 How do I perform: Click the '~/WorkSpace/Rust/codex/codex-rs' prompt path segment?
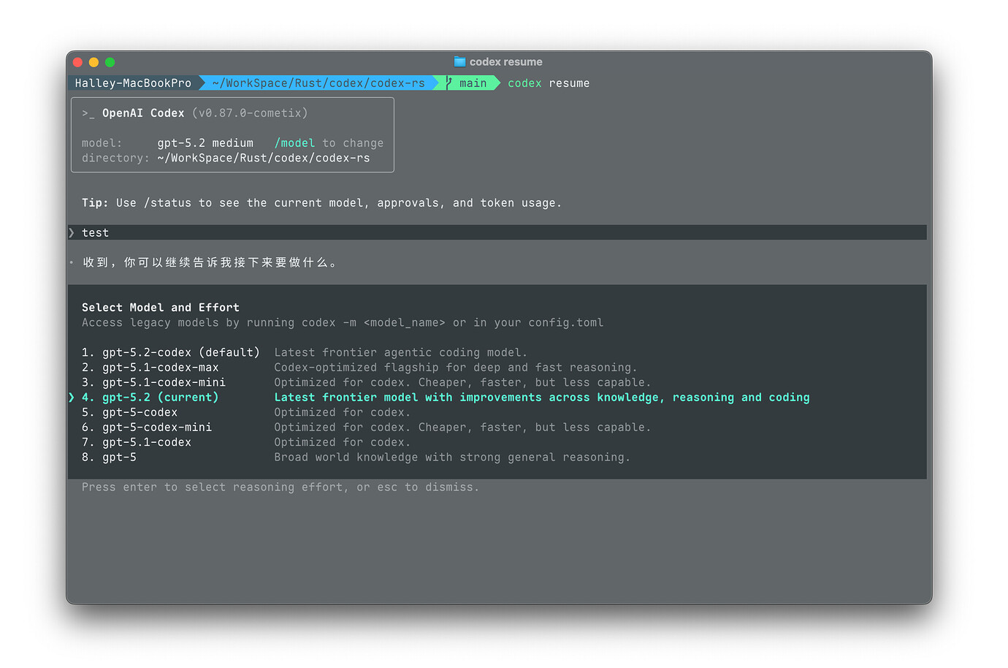pos(318,83)
